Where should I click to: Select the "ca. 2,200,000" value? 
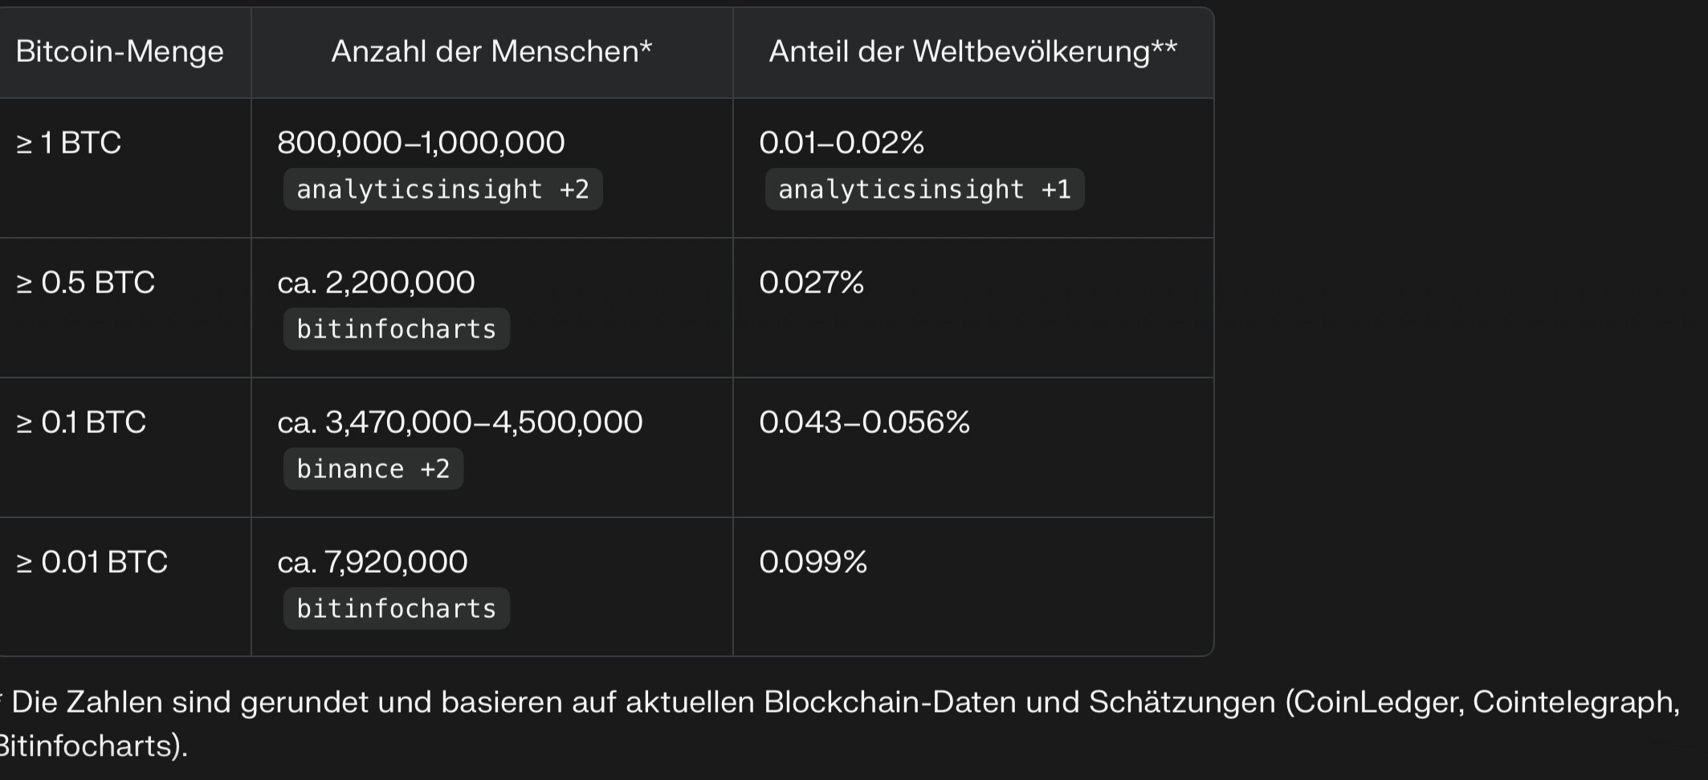(376, 283)
